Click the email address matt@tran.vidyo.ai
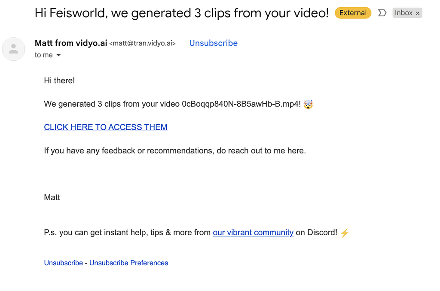This screenshot has height=291, width=440. coord(142,43)
